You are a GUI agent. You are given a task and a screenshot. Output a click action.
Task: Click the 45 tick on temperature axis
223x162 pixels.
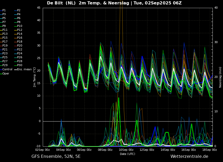tap(39, 8)
